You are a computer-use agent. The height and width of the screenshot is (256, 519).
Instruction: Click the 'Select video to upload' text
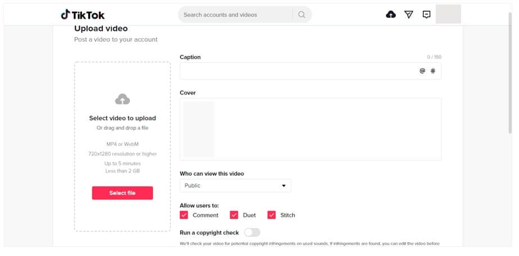(x=123, y=118)
